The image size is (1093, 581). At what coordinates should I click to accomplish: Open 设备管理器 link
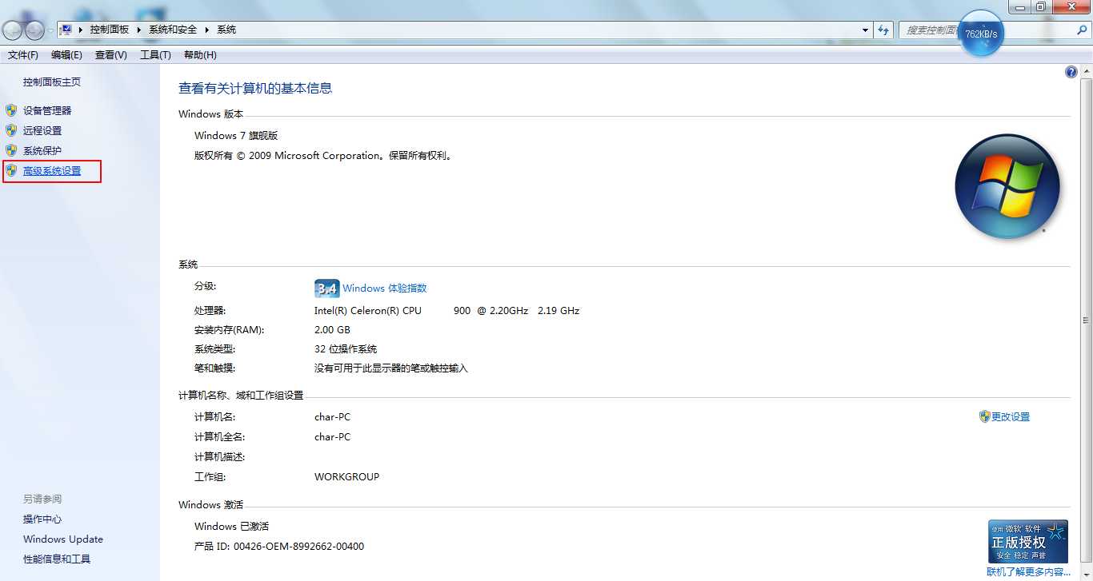point(47,110)
